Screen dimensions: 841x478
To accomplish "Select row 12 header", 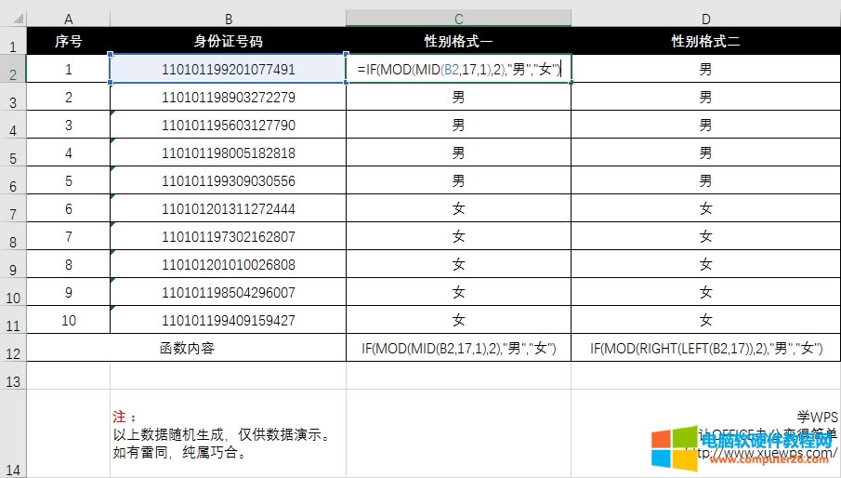I will [13, 348].
